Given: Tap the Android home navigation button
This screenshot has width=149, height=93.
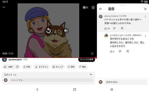Looking at the screenshot, I should click(x=74, y=89).
